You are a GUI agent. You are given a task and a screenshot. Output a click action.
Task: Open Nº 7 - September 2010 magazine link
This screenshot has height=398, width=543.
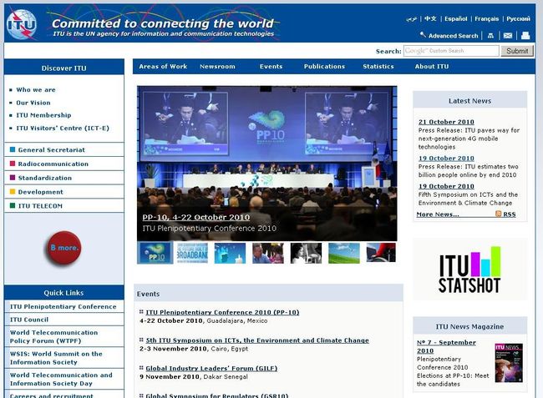(x=446, y=346)
